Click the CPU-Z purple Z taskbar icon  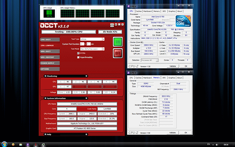coord(28,145)
